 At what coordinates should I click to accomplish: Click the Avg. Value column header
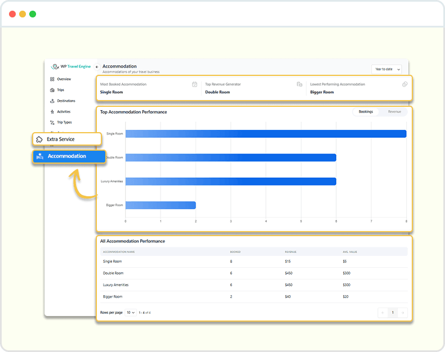[350, 252]
